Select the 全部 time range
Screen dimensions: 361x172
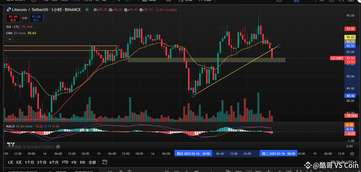92,162
